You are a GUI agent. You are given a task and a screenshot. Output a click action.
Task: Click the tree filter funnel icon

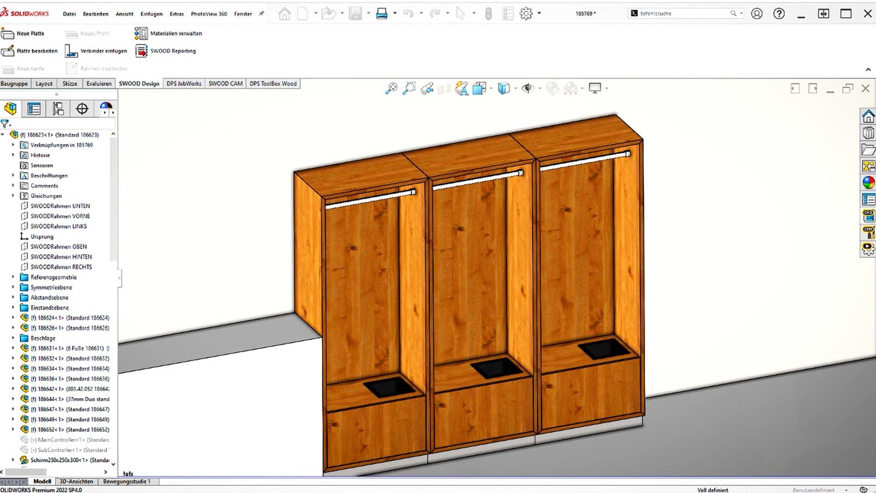click(5, 124)
